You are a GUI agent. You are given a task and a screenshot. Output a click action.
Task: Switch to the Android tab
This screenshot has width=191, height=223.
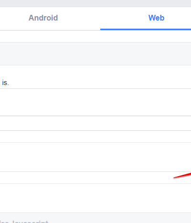point(43,18)
